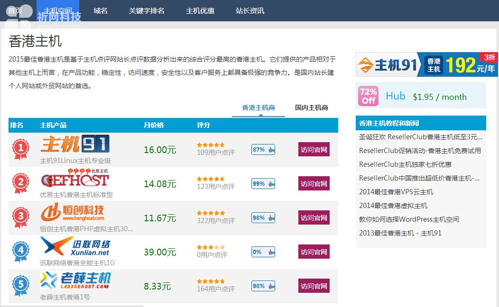Switch to the 国内主机商 tab

pos(312,108)
